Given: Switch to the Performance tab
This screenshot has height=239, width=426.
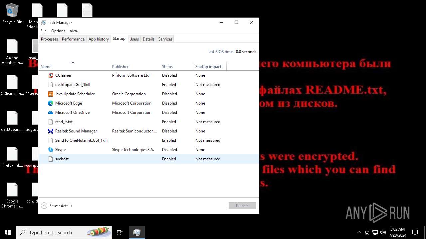Looking at the screenshot, I should pos(73,39).
